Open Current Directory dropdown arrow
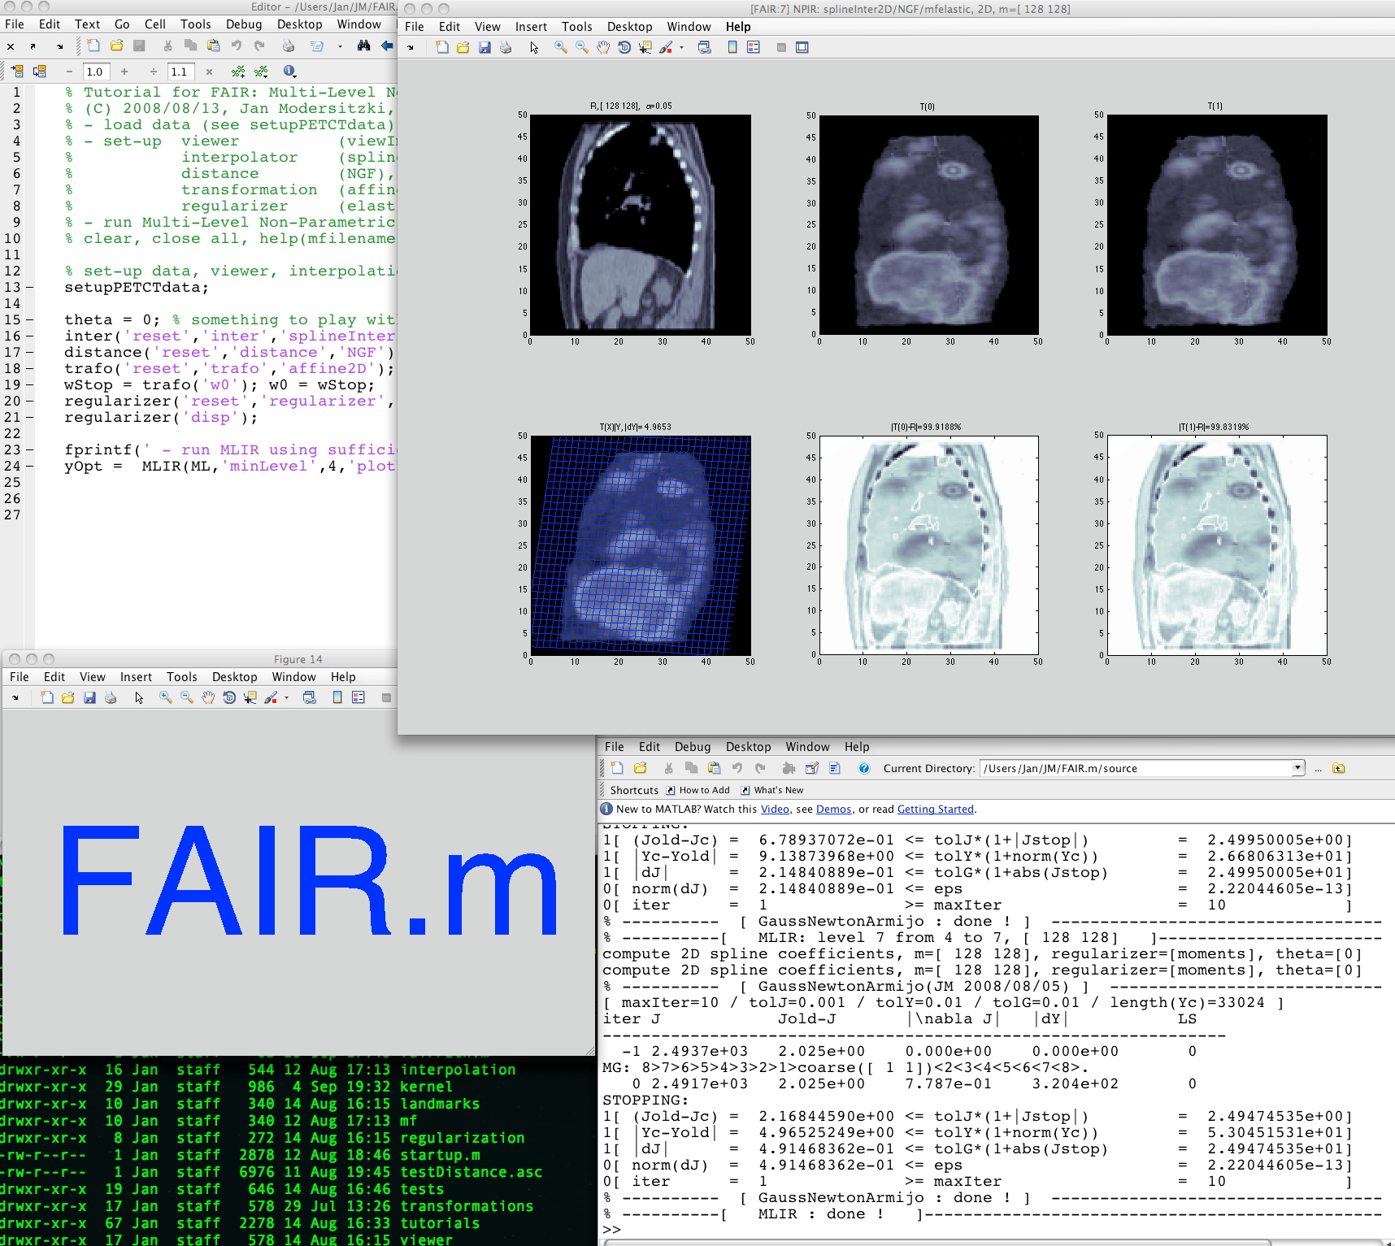1395x1246 pixels. (1297, 768)
